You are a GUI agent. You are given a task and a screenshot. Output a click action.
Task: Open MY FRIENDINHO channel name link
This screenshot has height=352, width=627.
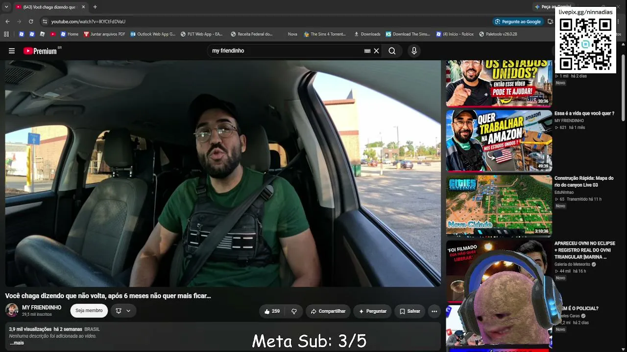point(42,308)
